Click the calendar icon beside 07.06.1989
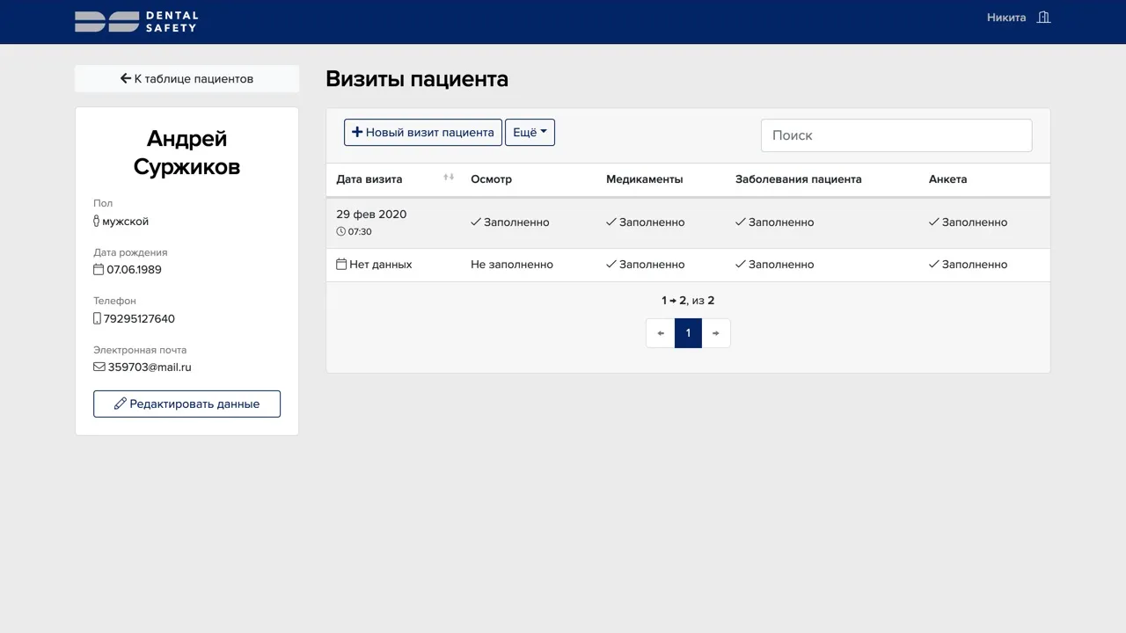Screen dimensions: 1126x633 pyautogui.click(x=98, y=269)
